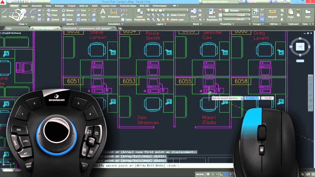Toggle snap mode in status bar
This screenshot has width=315, height=177.
coord(213,174)
